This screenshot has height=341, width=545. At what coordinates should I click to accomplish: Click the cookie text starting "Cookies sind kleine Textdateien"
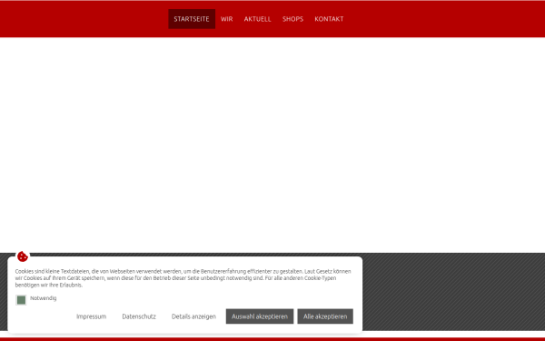(183, 278)
